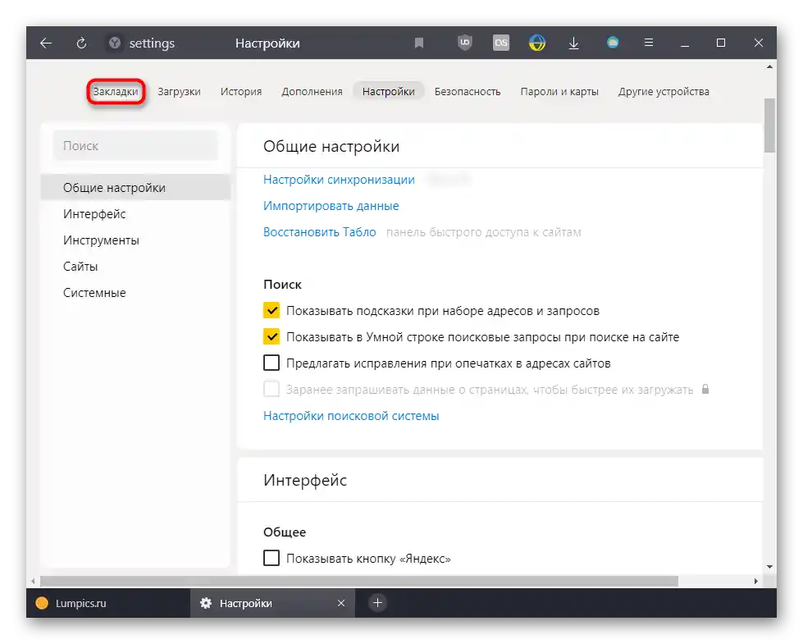Click the lock icon beside preload option
803x644 pixels.
705,390
